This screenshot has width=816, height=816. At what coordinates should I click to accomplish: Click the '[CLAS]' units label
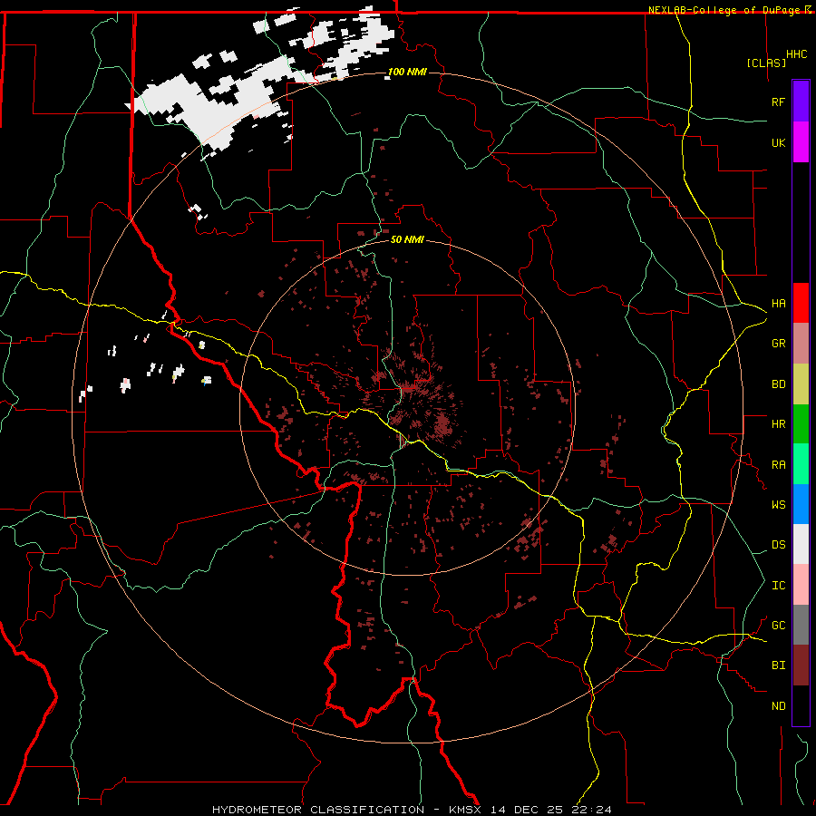click(x=766, y=63)
